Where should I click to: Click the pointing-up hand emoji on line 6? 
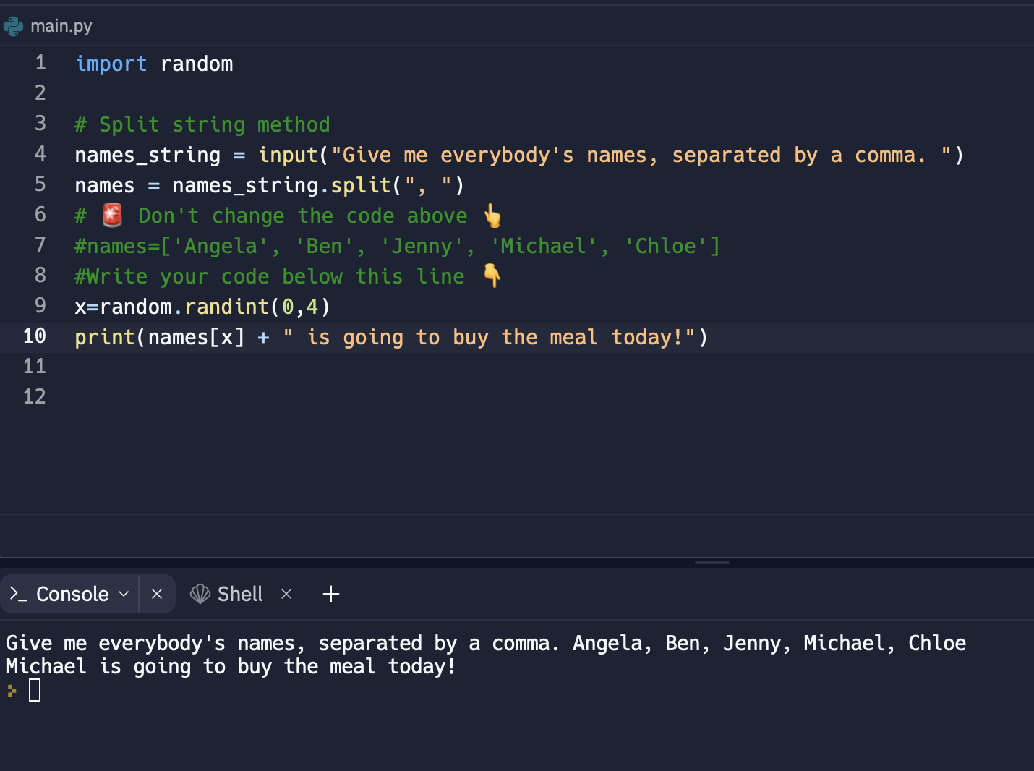[492, 216]
